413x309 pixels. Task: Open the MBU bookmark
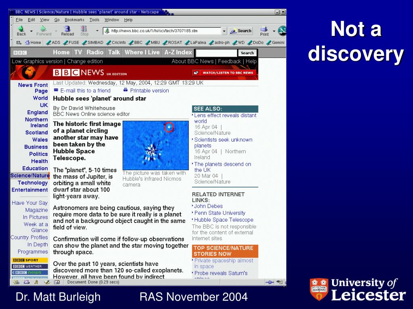[x=152, y=43]
